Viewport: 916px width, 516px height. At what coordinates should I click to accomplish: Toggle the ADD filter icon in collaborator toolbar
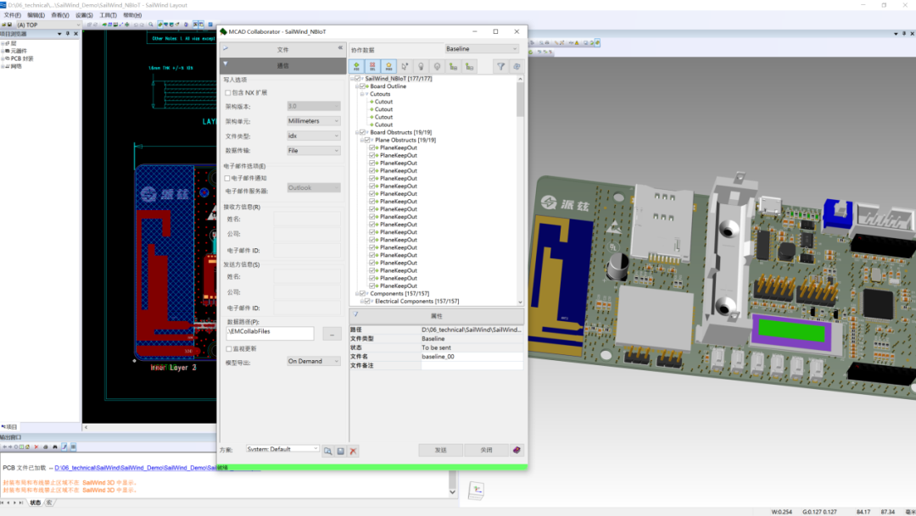[x=356, y=67]
